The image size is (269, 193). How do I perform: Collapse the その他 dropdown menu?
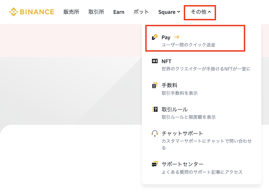pos(200,12)
